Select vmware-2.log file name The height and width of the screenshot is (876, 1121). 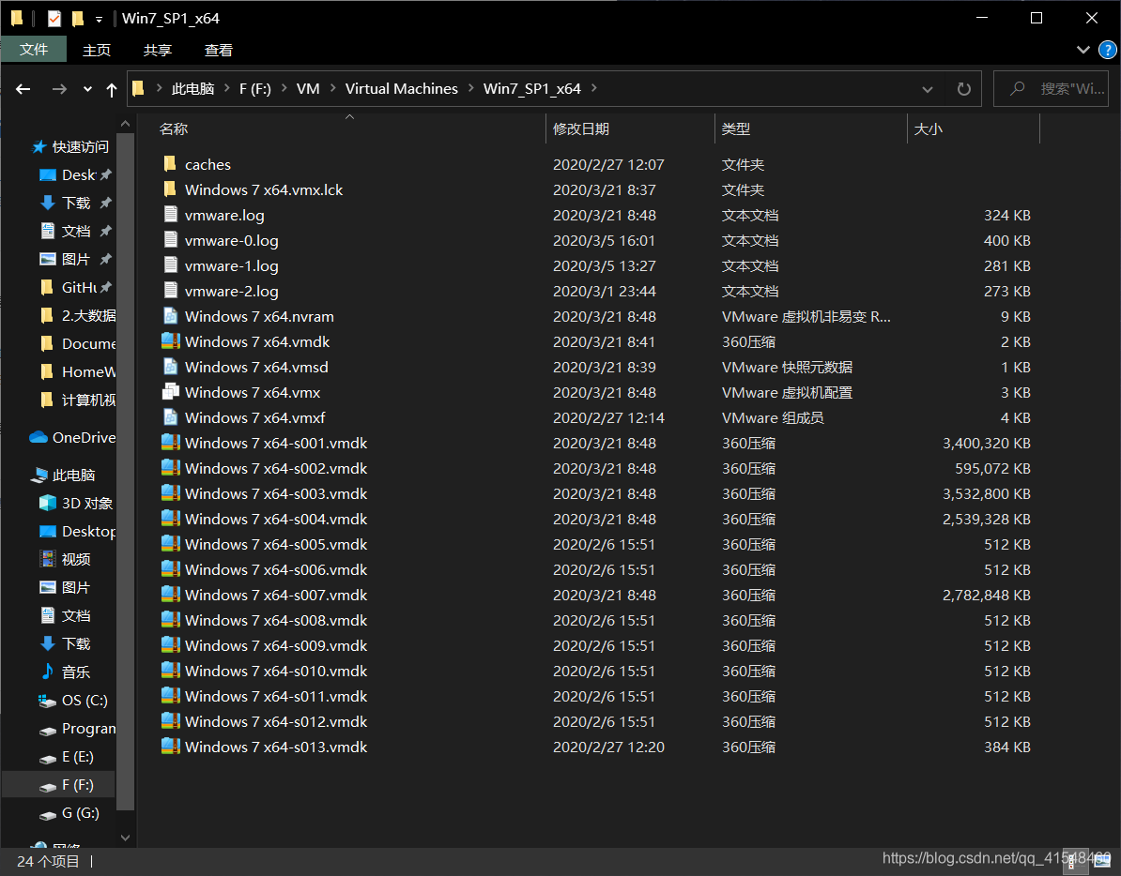[232, 292]
